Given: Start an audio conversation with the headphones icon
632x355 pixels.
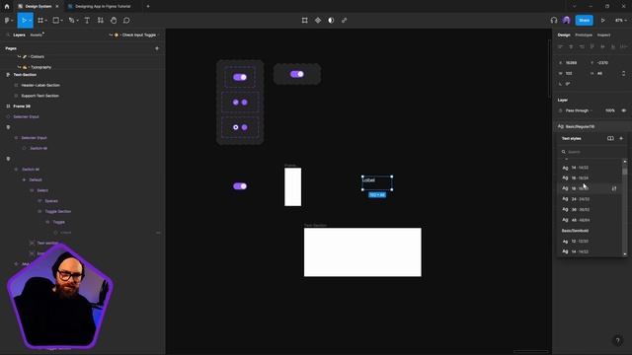Looking at the screenshot, I should pyautogui.click(x=554, y=20).
